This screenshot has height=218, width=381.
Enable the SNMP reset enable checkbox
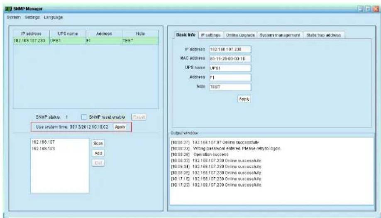pos(84,117)
